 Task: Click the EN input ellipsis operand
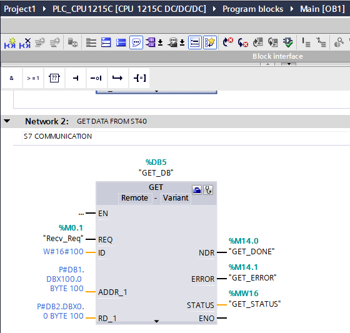[81, 214]
